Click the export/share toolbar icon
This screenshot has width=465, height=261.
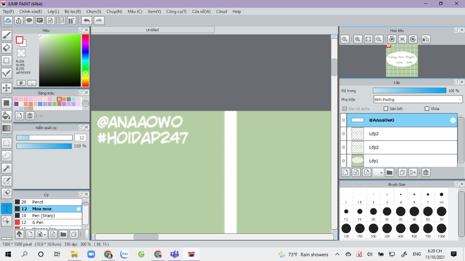[19, 20]
